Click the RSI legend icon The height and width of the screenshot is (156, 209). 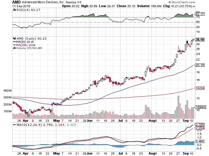(x=14, y=10)
